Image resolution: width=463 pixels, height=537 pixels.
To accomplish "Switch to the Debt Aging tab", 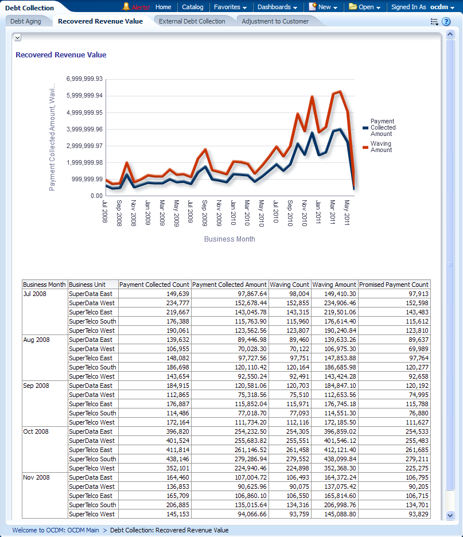I will pos(25,21).
